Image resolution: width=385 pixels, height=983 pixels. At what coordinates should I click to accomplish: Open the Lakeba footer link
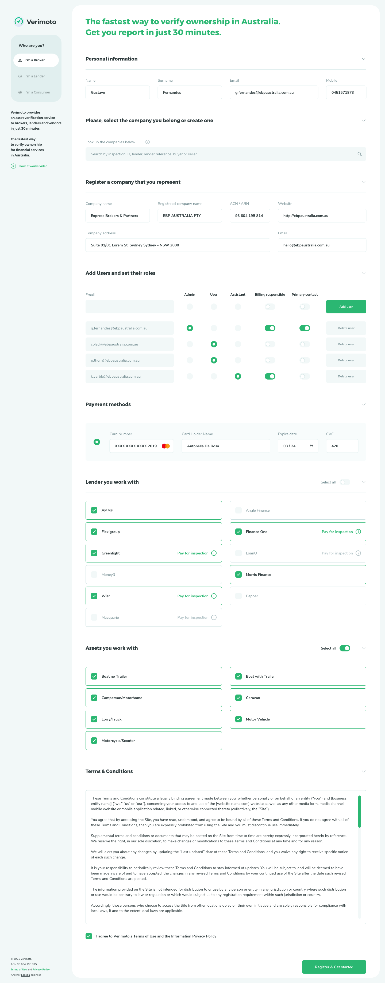click(x=25, y=975)
